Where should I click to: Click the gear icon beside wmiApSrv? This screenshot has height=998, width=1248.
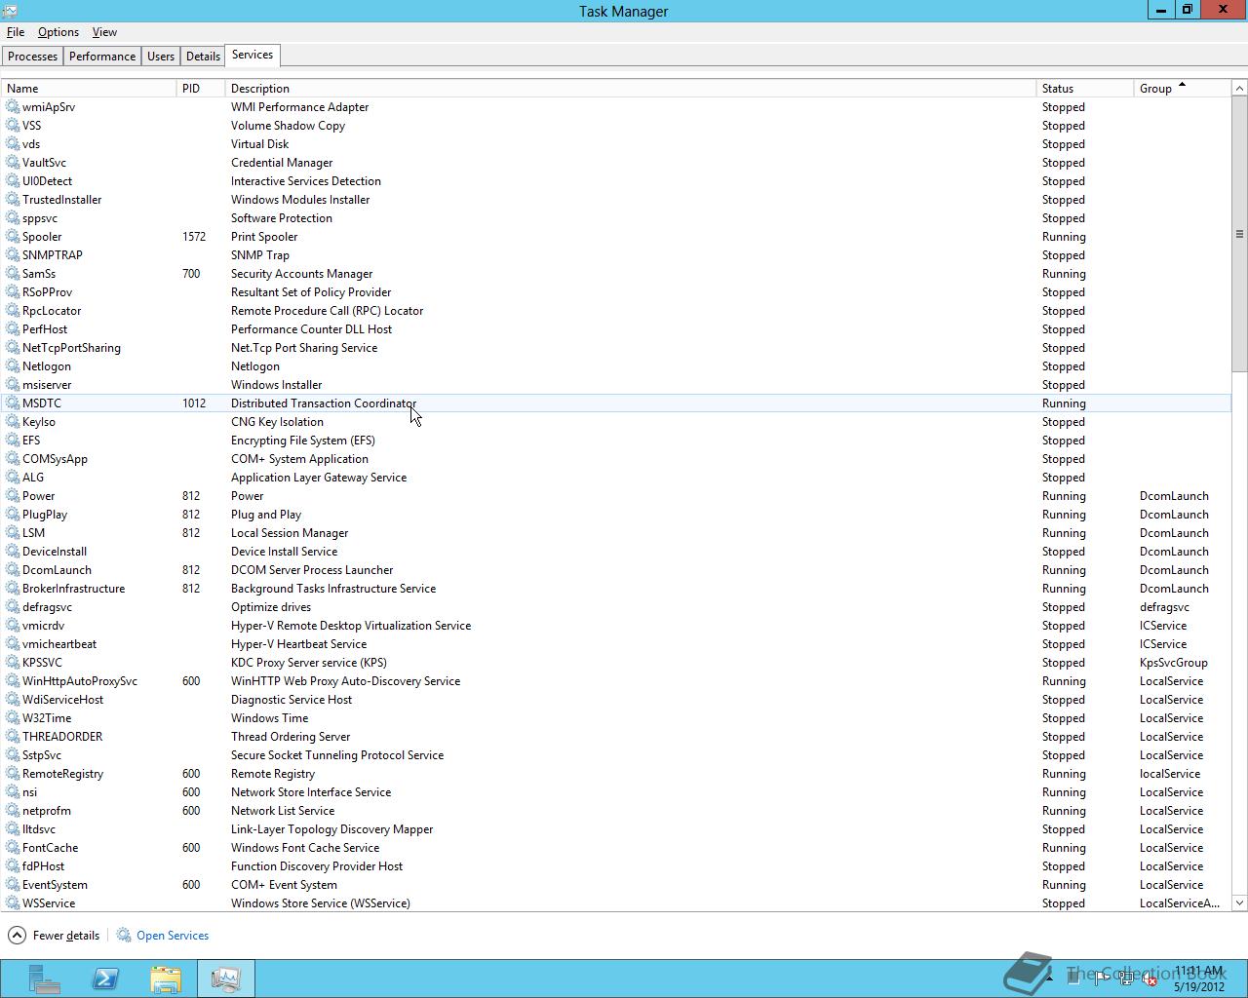13,107
